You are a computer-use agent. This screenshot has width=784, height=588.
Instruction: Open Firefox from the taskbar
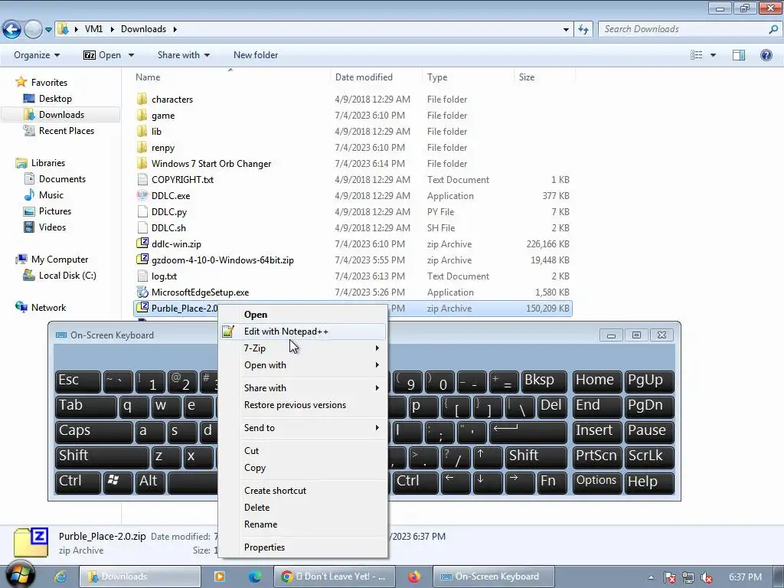point(414,577)
